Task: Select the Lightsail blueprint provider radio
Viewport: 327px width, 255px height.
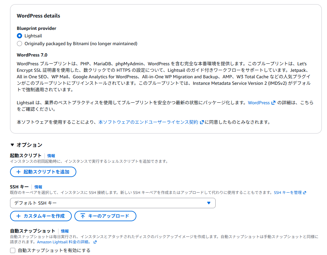Action: 19,36
